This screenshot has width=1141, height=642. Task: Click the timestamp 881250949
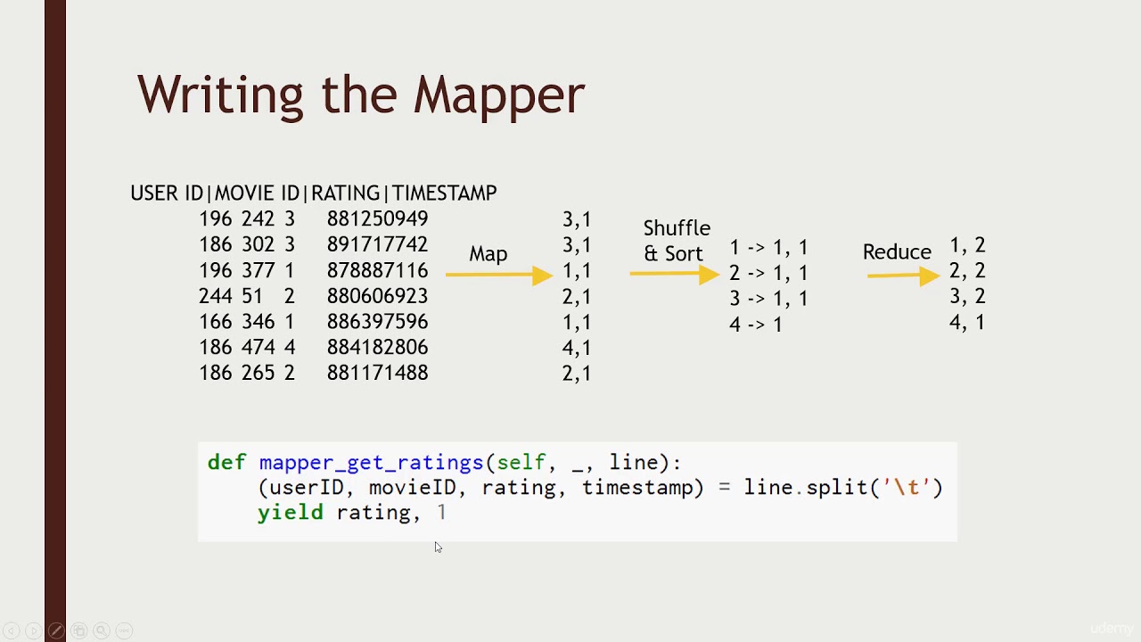point(377,218)
